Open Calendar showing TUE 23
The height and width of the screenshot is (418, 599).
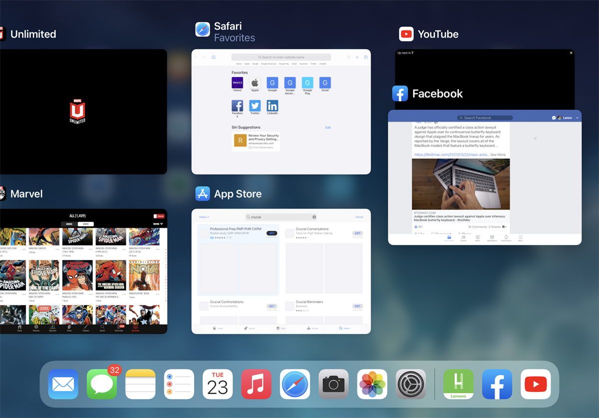pyautogui.click(x=218, y=384)
